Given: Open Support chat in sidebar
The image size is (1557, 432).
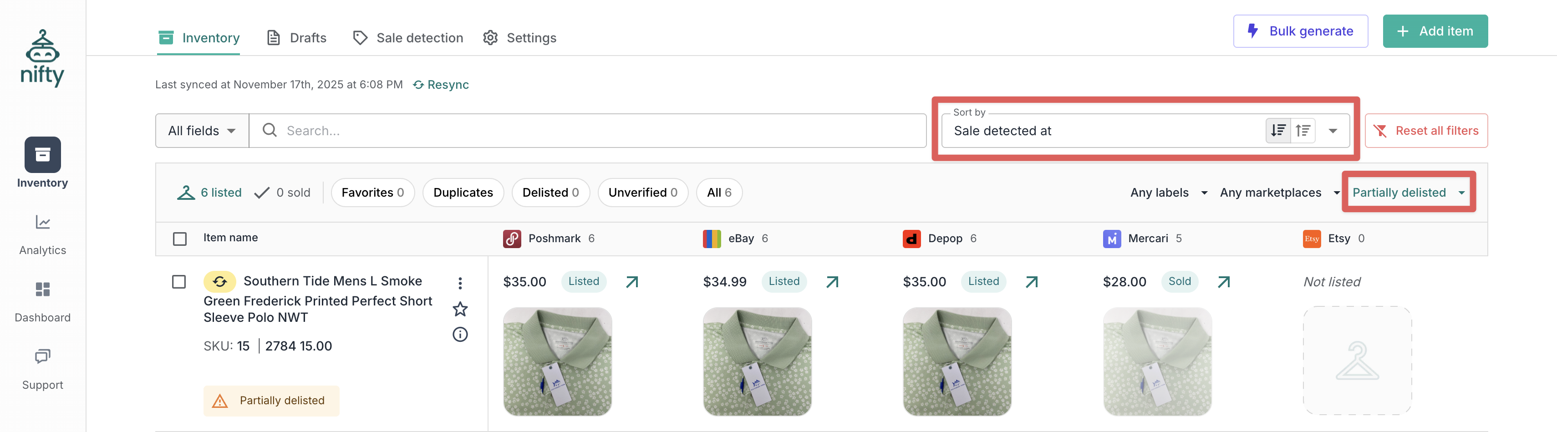Looking at the screenshot, I should click(x=42, y=369).
